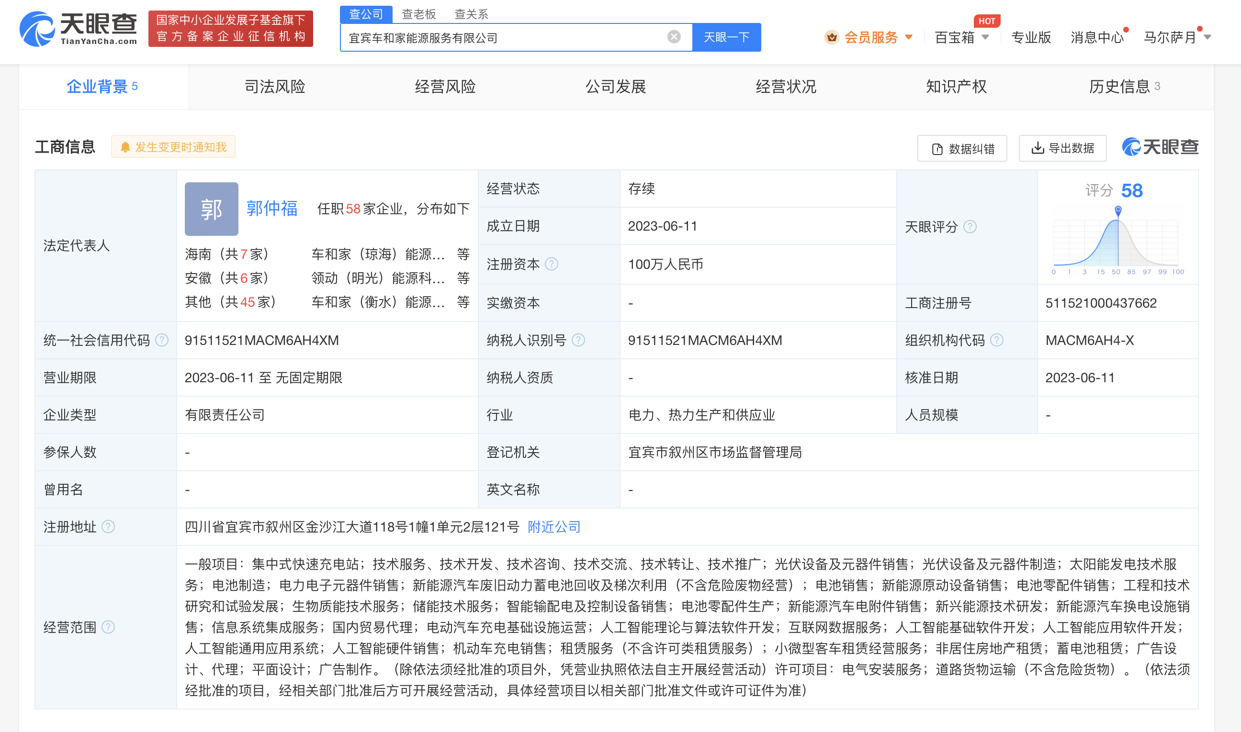Open the 公司发展 tab
The width and height of the screenshot is (1241, 732).
tap(616, 86)
